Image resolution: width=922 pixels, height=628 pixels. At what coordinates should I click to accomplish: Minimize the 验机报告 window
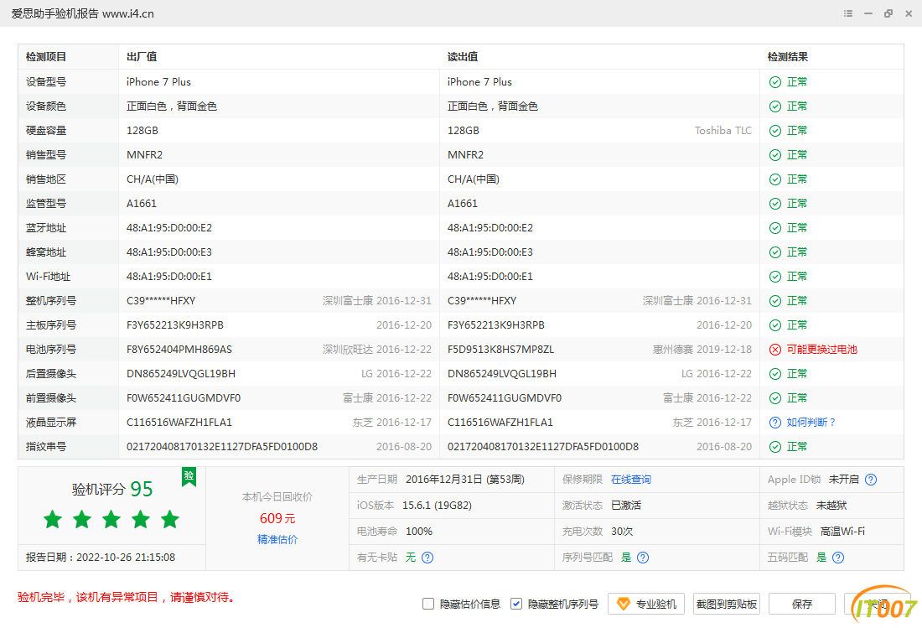click(868, 13)
